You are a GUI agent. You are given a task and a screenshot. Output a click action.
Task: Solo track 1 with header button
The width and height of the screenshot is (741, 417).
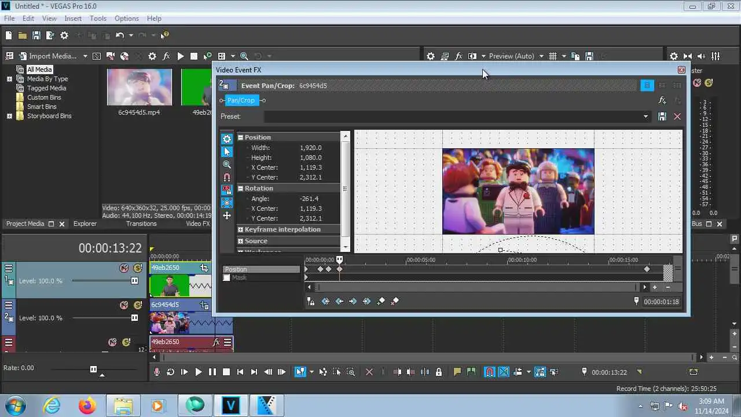click(x=137, y=268)
